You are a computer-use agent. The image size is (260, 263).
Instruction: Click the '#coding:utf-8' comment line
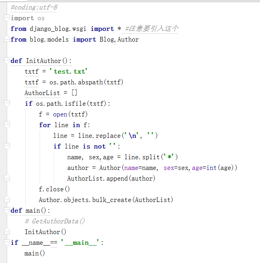(34, 8)
